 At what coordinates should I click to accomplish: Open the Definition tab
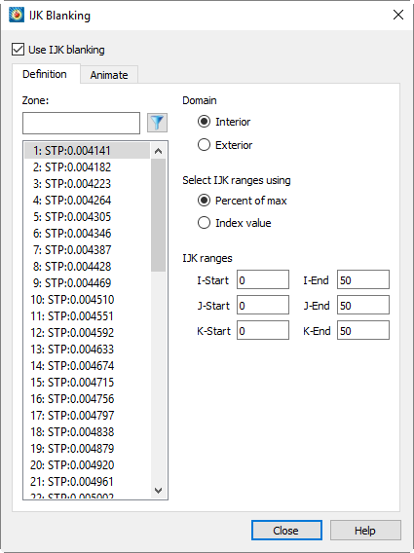pos(45,74)
